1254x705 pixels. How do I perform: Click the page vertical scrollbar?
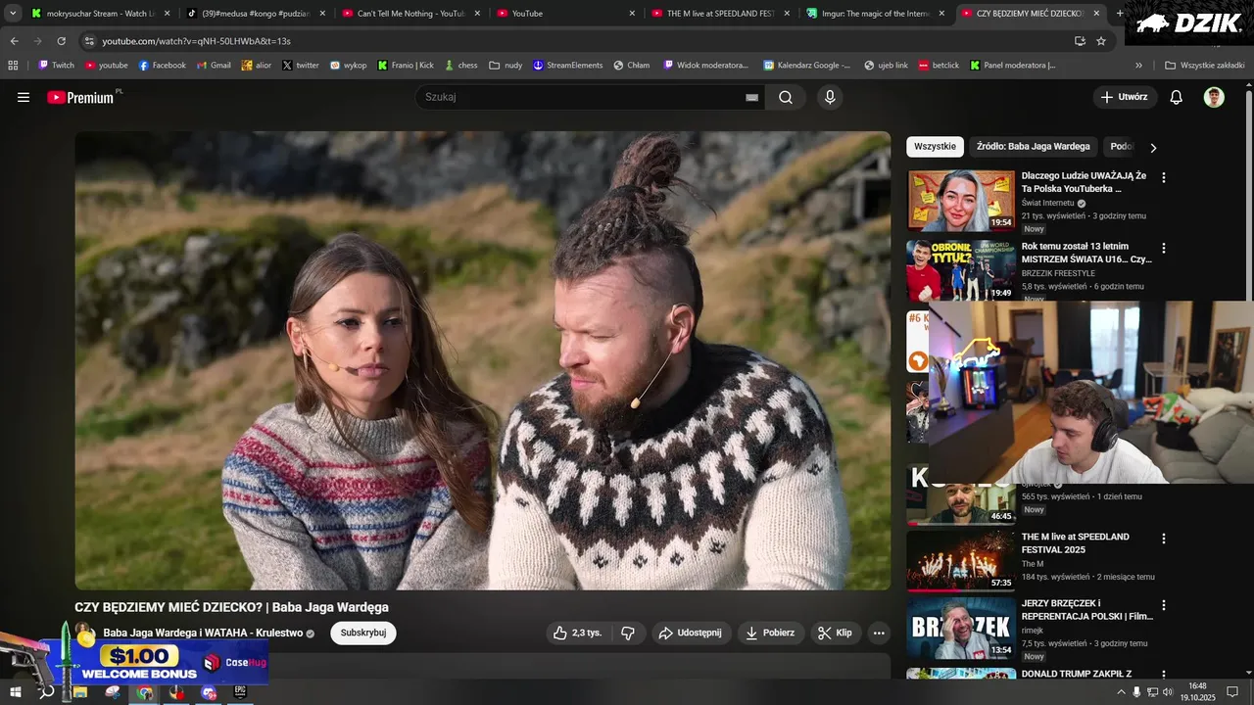click(x=1248, y=196)
